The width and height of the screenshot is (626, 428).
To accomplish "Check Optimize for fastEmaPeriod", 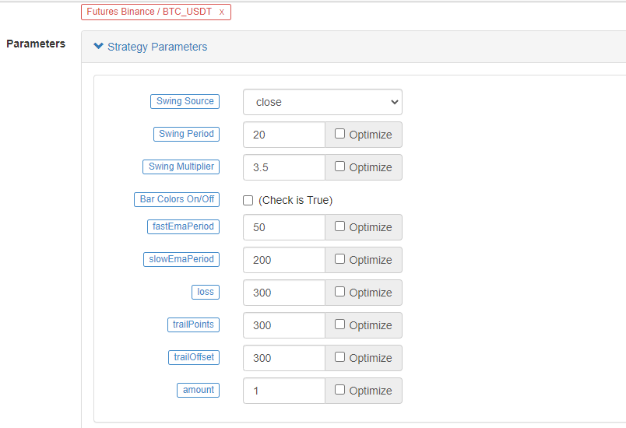I will click(340, 226).
